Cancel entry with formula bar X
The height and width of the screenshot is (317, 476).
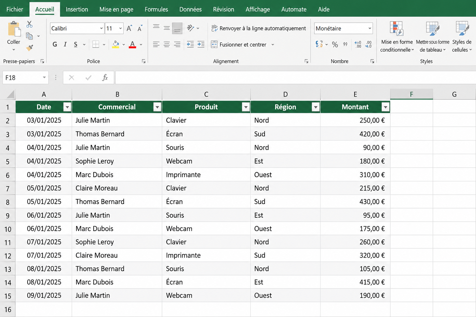click(x=72, y=77)
